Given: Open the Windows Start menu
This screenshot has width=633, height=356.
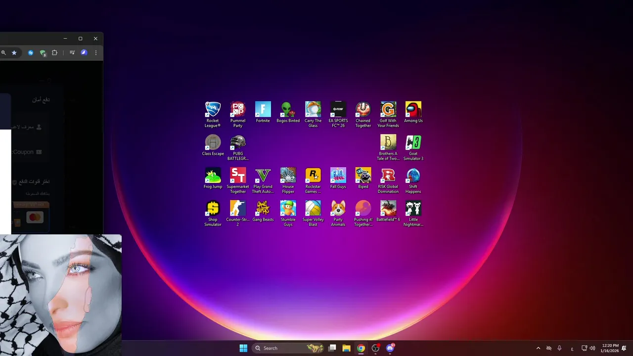Looking at the screenshot, I should coord(243,348).
